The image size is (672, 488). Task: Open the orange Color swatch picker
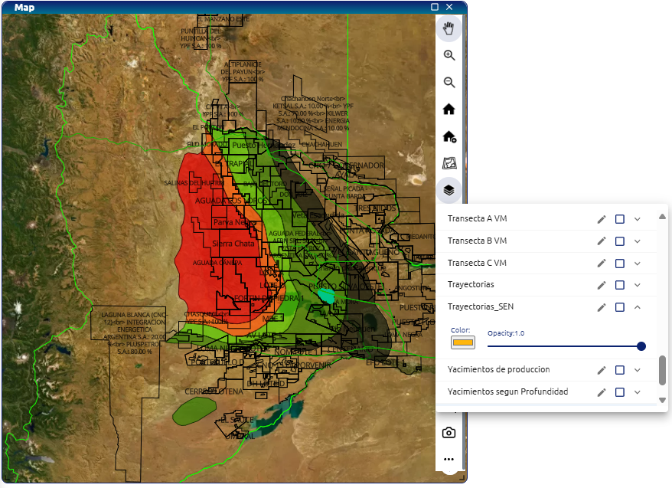point(462,342)
